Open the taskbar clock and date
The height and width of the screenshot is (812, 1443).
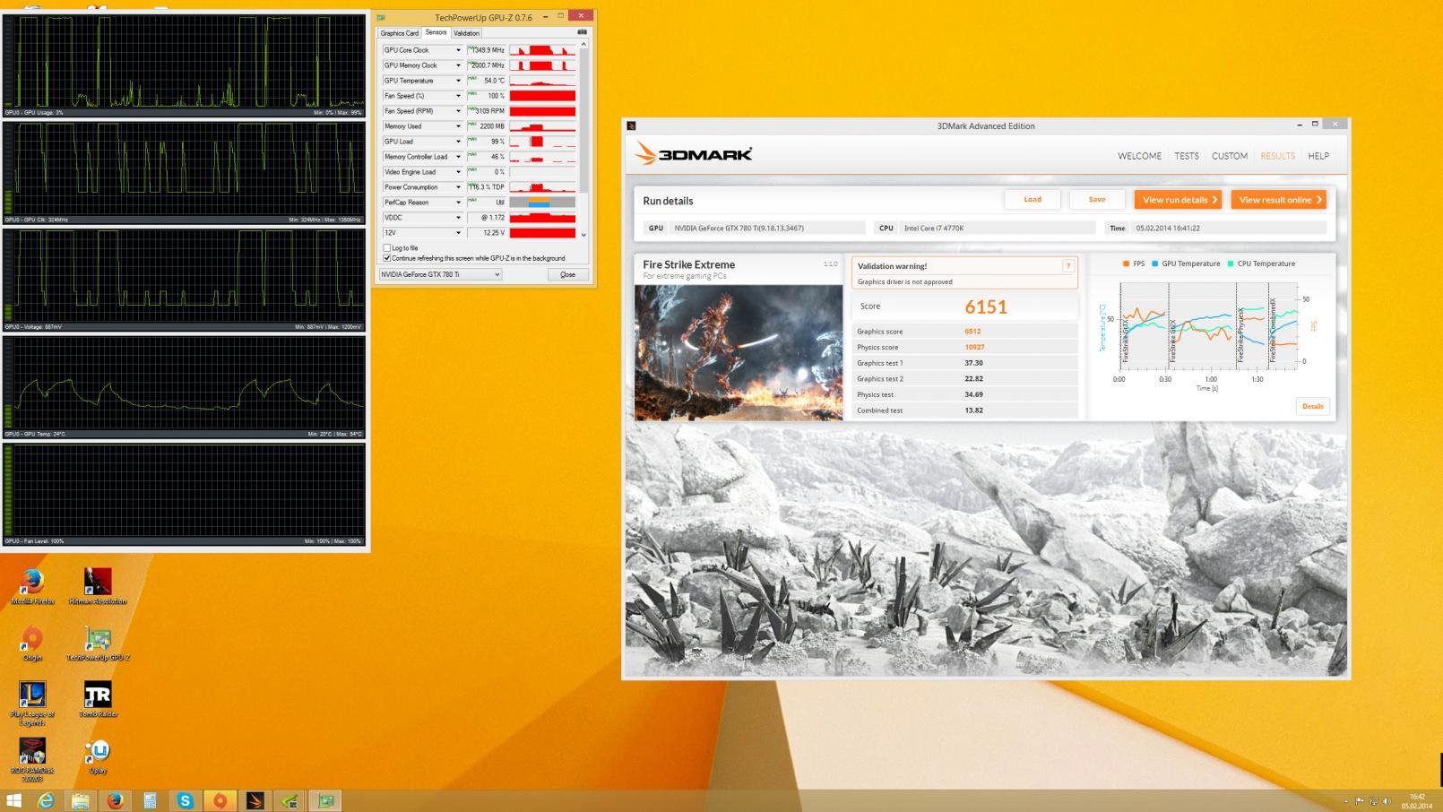pyautogui.click(x=1417, y=801)
